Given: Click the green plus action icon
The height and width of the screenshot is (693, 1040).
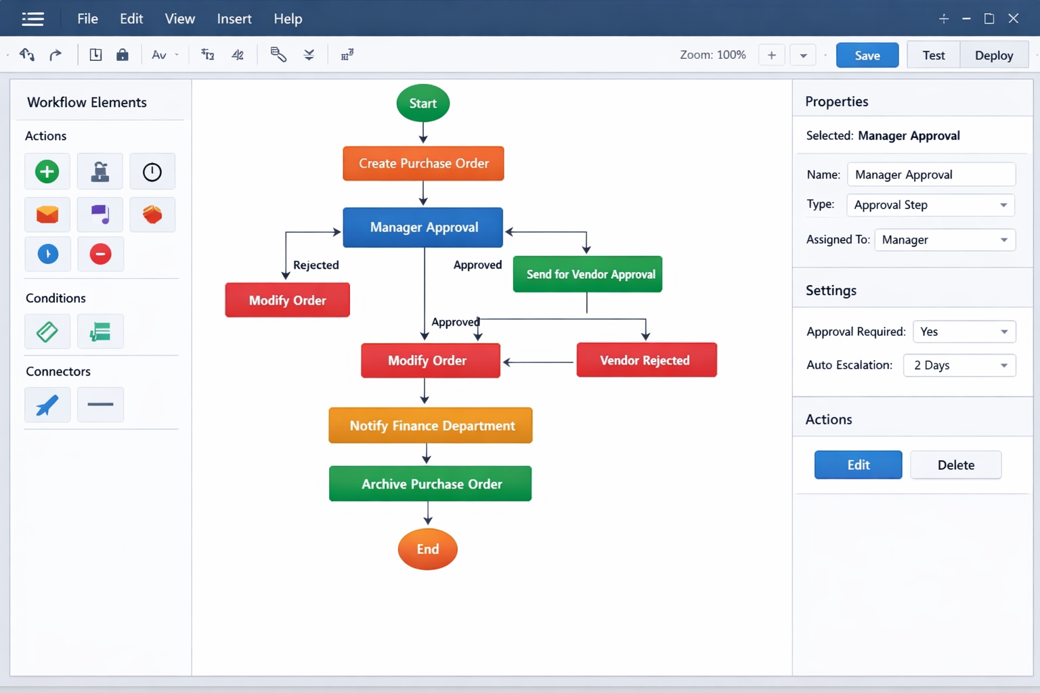Looking at the screenshot, I should coord(47,172).
